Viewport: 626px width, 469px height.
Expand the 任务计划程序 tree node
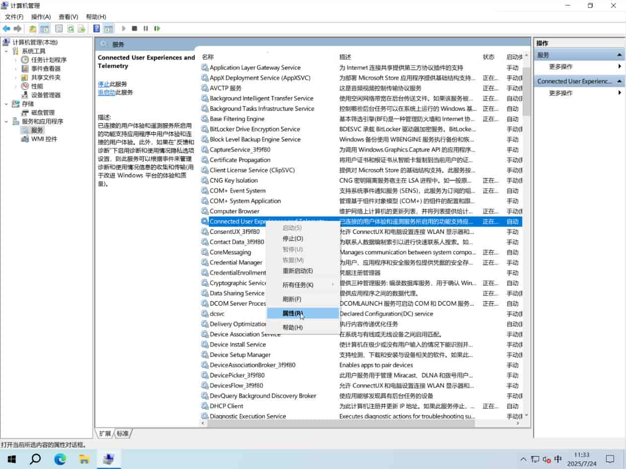pyautogui.click(x=15, y=60)
